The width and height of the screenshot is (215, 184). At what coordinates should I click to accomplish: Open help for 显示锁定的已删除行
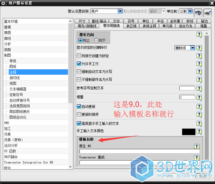pos(199,48)
